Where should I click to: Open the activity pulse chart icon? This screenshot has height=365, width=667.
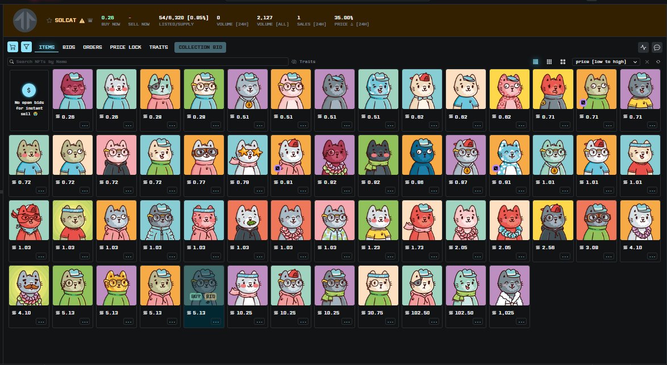pyautogui.click(x=643, y=48)
